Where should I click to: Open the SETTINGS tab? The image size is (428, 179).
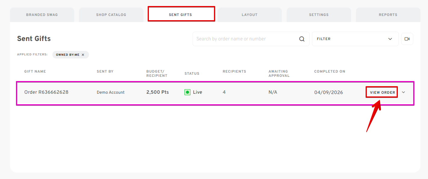pyautogui.click(x=319, y=14)
